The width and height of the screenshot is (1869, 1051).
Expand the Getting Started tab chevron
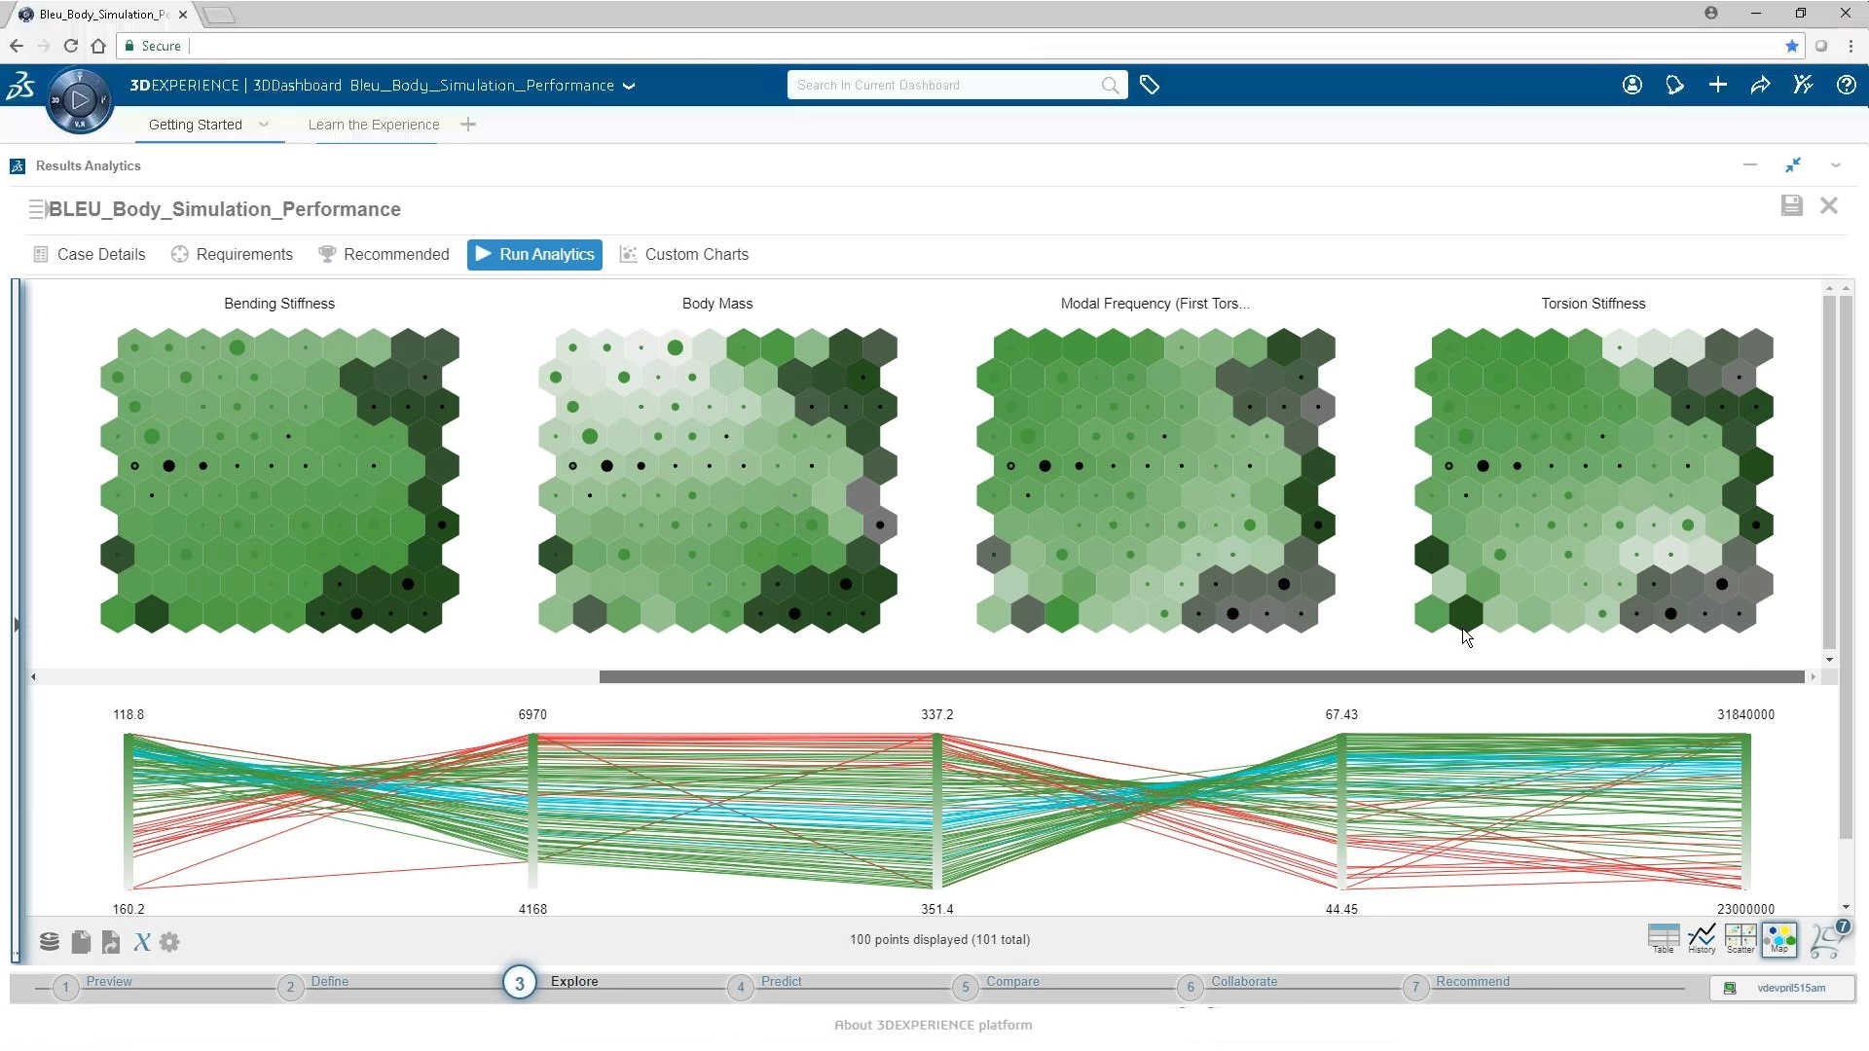coord(264,125)
